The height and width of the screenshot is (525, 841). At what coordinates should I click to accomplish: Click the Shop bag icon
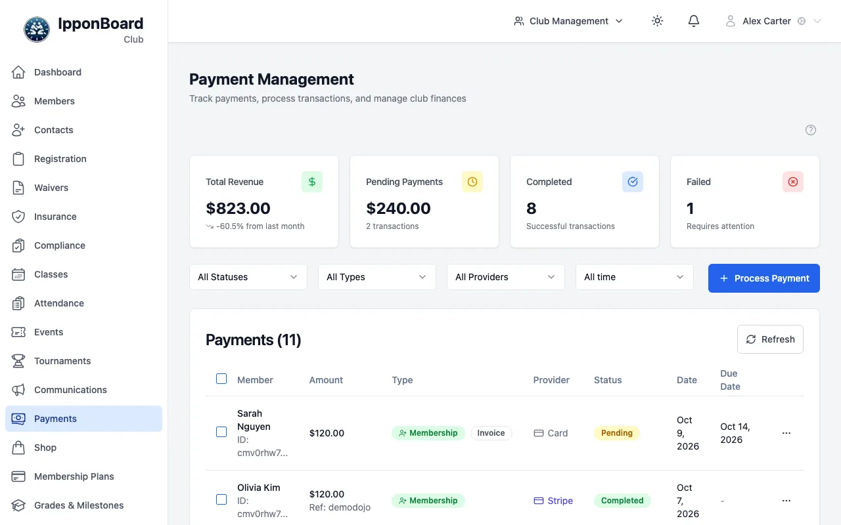click(x=18, y=448)
